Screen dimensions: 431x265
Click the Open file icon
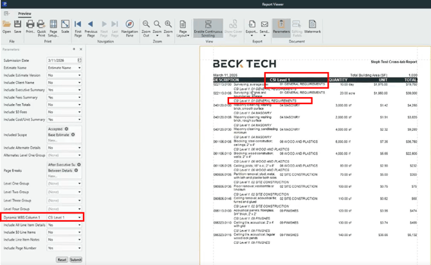(x=6, y=24)
